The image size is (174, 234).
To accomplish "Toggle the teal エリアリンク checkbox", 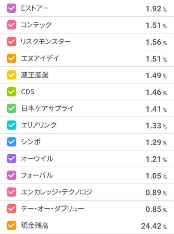I will (x=12, y=125).
